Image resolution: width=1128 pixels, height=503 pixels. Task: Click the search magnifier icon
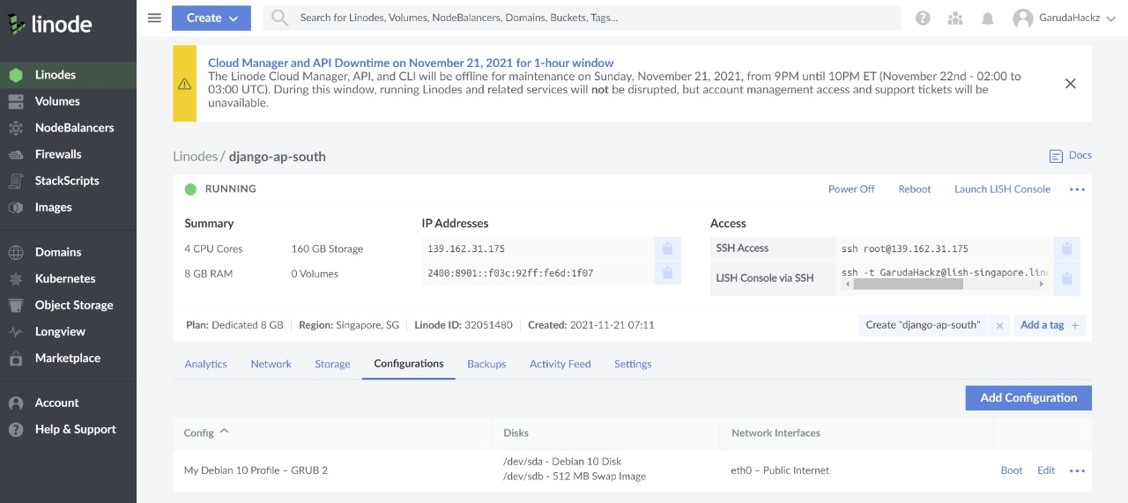pos(279,18)
